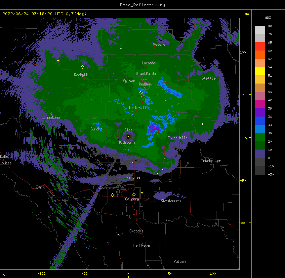Select the red 60–65 dBZ legend swatch
Viewport: 285px width, 278px height.
click(x=260, y=47)
